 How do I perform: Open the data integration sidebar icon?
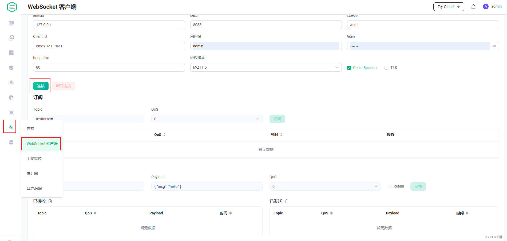[x=11, y=83]
